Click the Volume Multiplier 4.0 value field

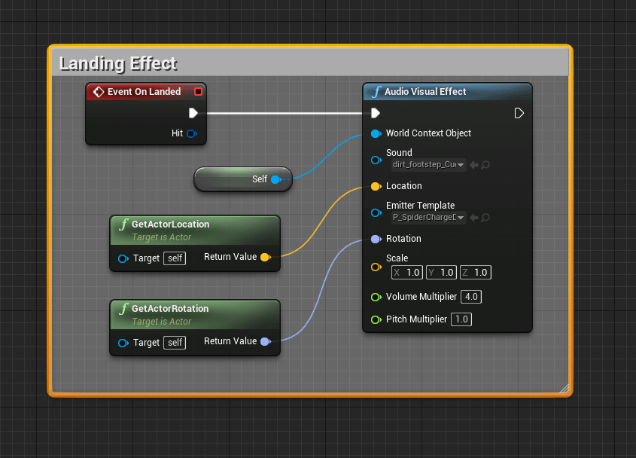coord(471,297)
